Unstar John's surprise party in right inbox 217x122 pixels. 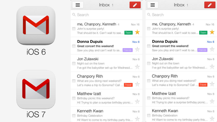tap(212, 32)
